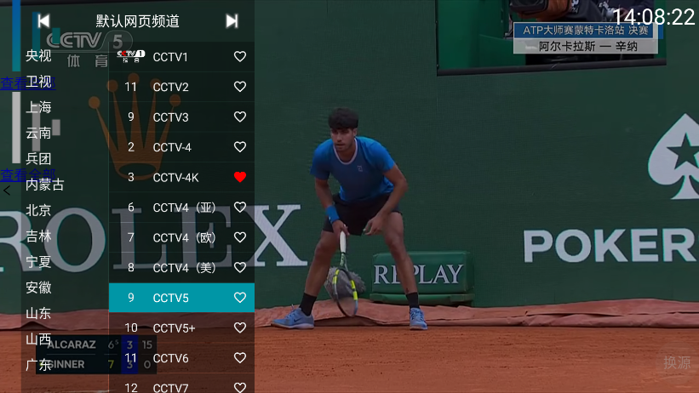Go to previous channel group icon
The height and width of the screenshot is (393, 699).
43,21
